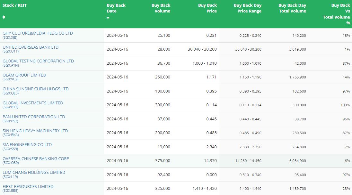The image size is (352, 195).
Task: Click Olam buy back price 1.171
Action: 211,77
